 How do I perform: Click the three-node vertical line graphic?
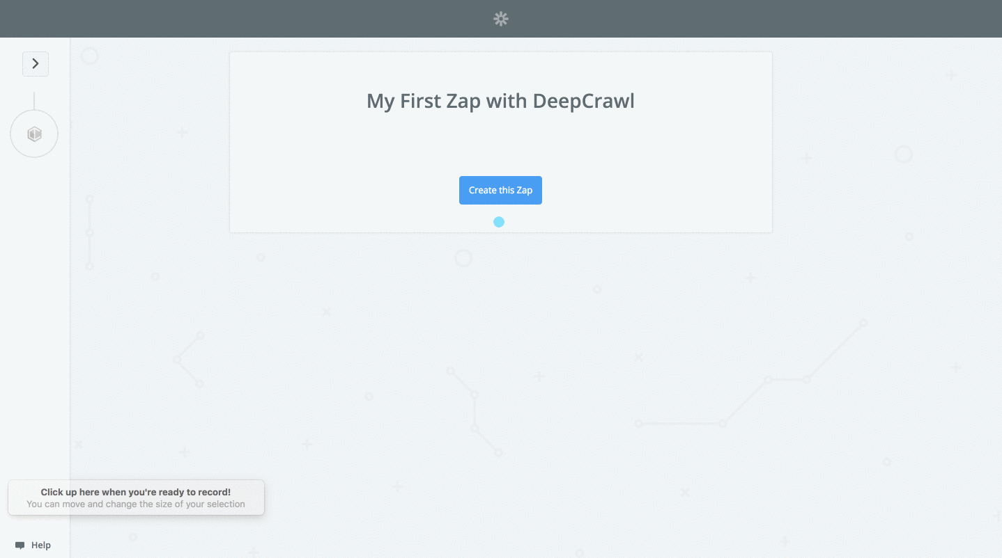click(90, 232)
